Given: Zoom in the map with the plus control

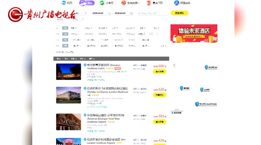Looking at the screenshot, I should [x=174, y=64].
